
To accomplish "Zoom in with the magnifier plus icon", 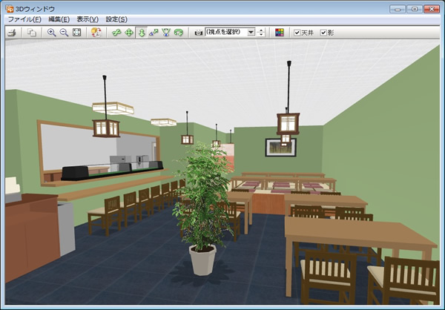I will click(x=51, y=33).
